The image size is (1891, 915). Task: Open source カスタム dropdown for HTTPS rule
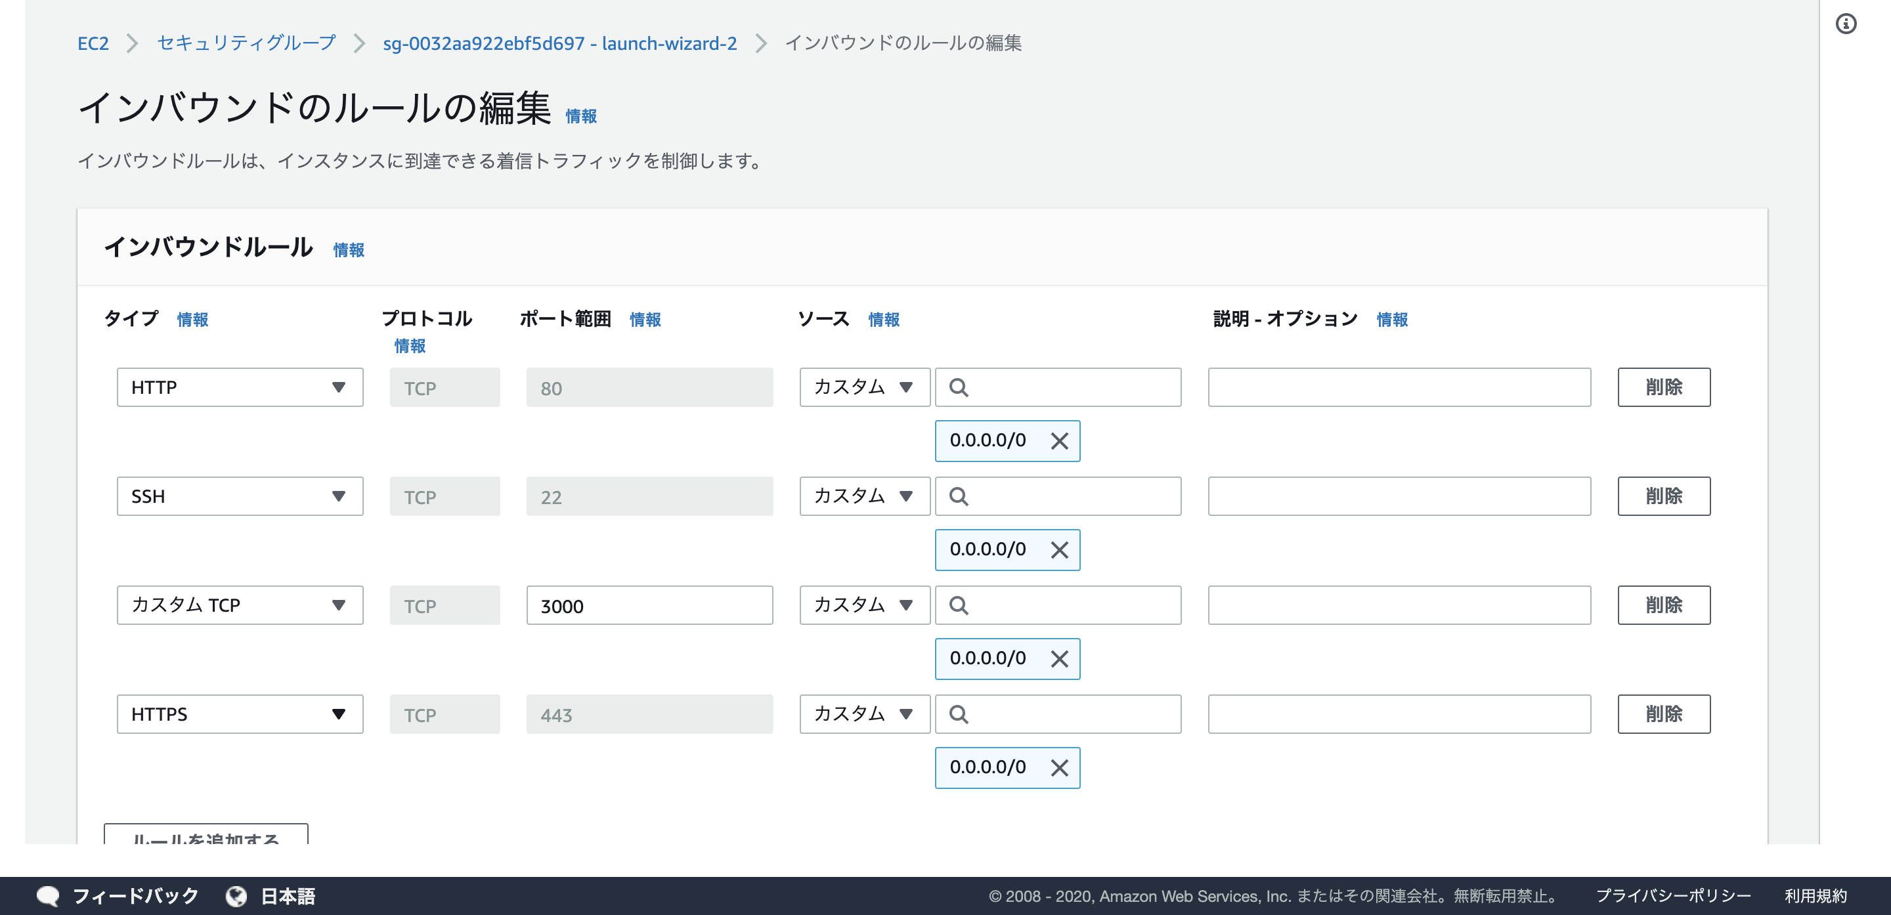(865, 715)
